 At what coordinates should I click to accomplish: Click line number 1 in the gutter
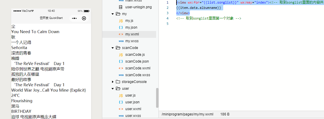[168, 2]
